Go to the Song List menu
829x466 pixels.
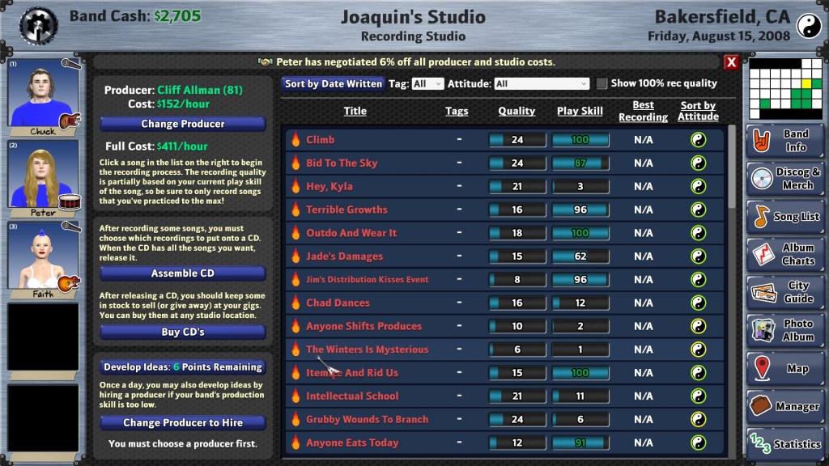click(x=785, y=217)
